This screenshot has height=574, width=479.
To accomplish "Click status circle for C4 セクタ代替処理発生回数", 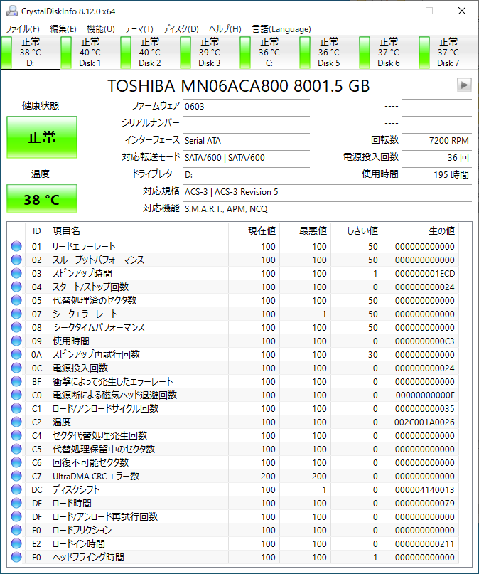I will (16, 435).
